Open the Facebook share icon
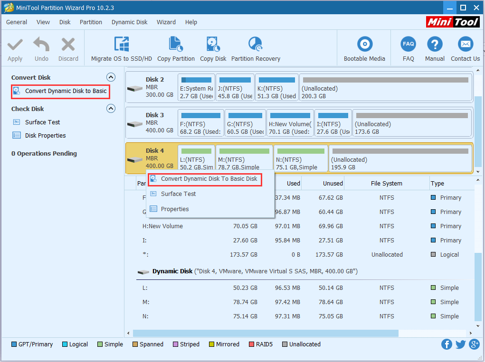485x362 pixels. pos(447,344)
